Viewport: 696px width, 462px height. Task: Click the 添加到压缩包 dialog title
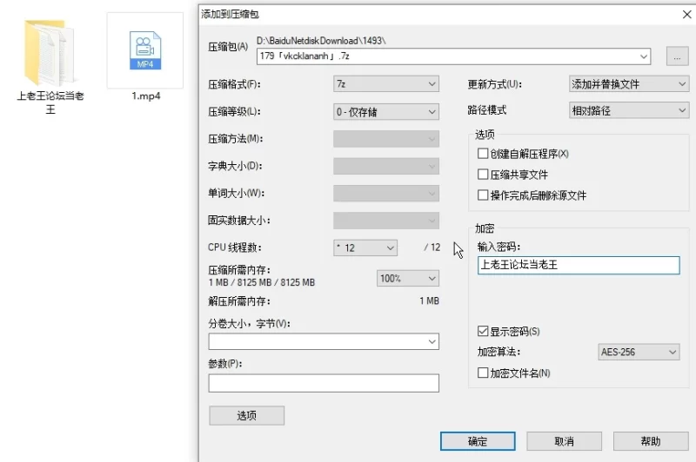point(230,14)
